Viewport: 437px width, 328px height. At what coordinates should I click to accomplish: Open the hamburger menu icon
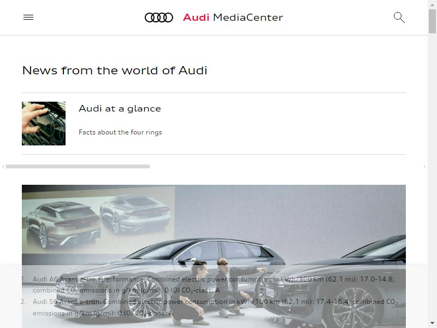pos(28,17)
